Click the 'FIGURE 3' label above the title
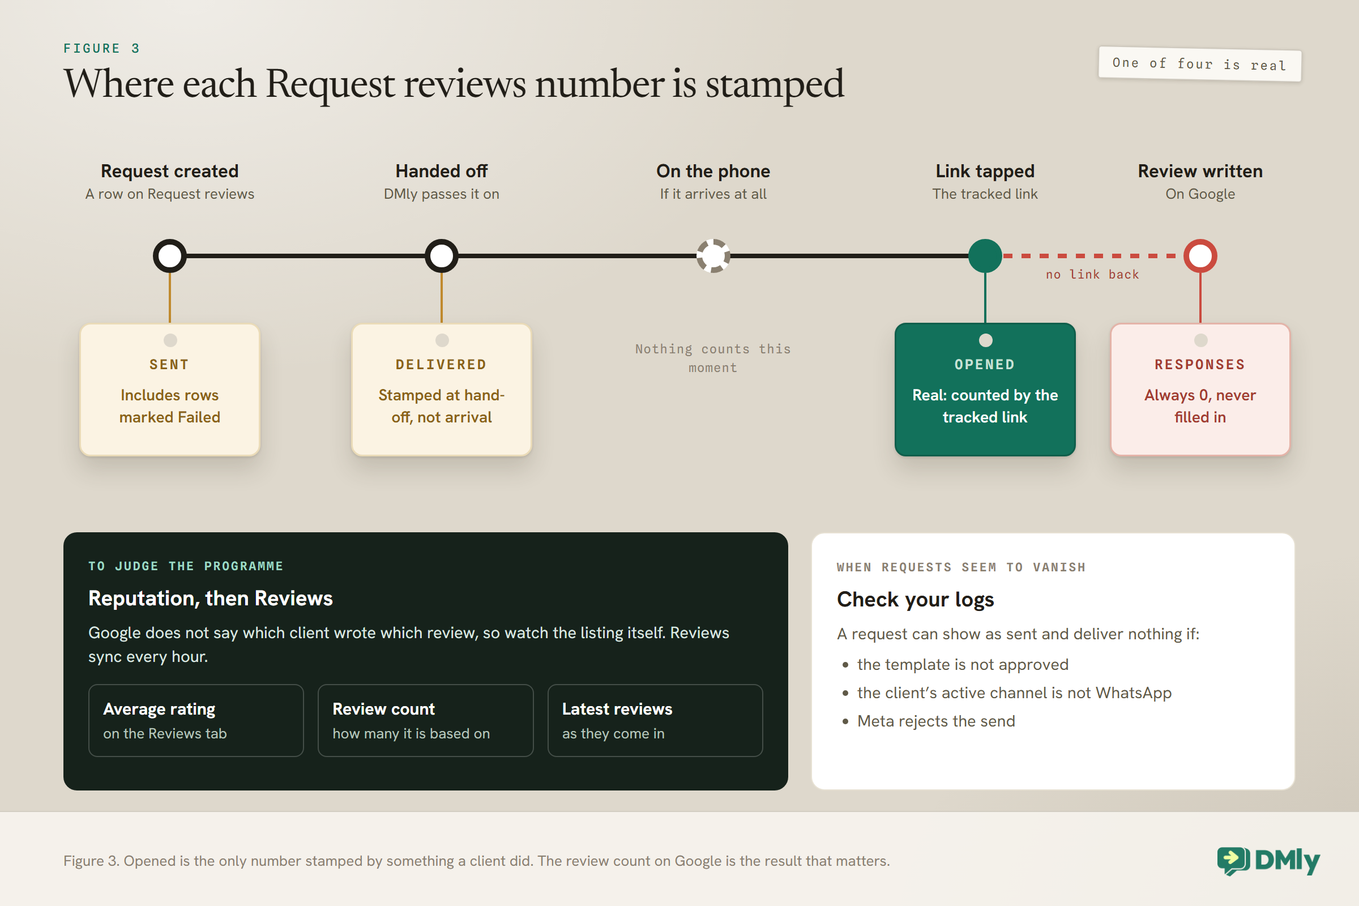 point(102,49)
